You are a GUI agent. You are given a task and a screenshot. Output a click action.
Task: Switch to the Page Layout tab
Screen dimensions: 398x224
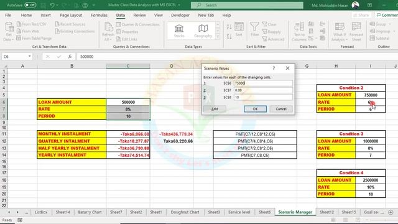coord(71,15)
